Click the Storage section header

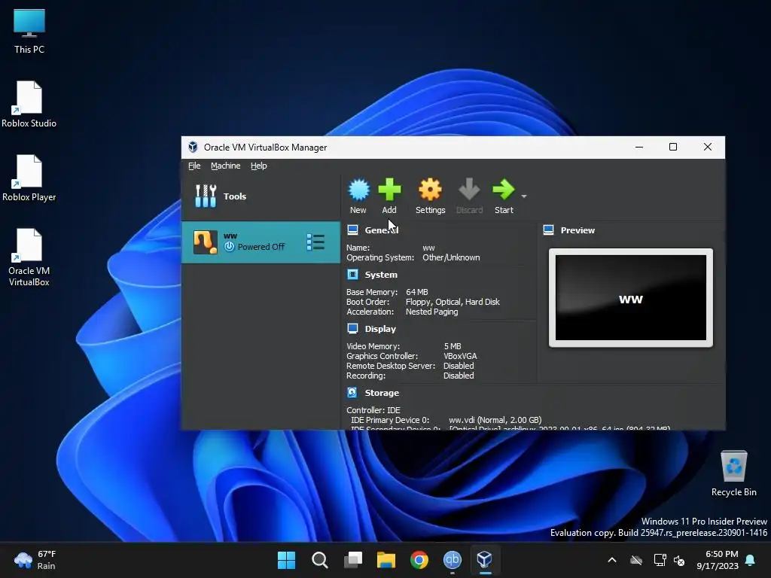point(382,393)
